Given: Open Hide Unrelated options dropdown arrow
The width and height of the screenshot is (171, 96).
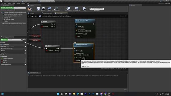Looking at the screenshot, I should [x=61, y=9].
